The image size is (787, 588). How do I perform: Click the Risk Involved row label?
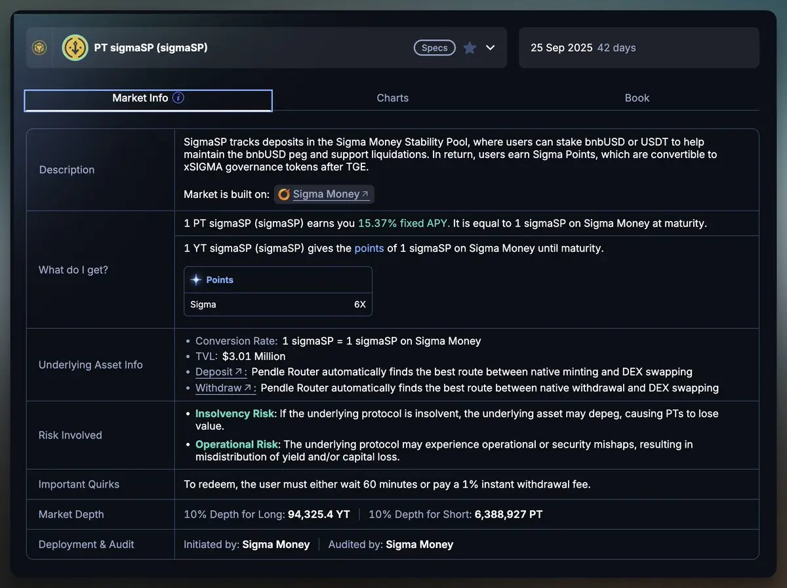coord(70,435)
